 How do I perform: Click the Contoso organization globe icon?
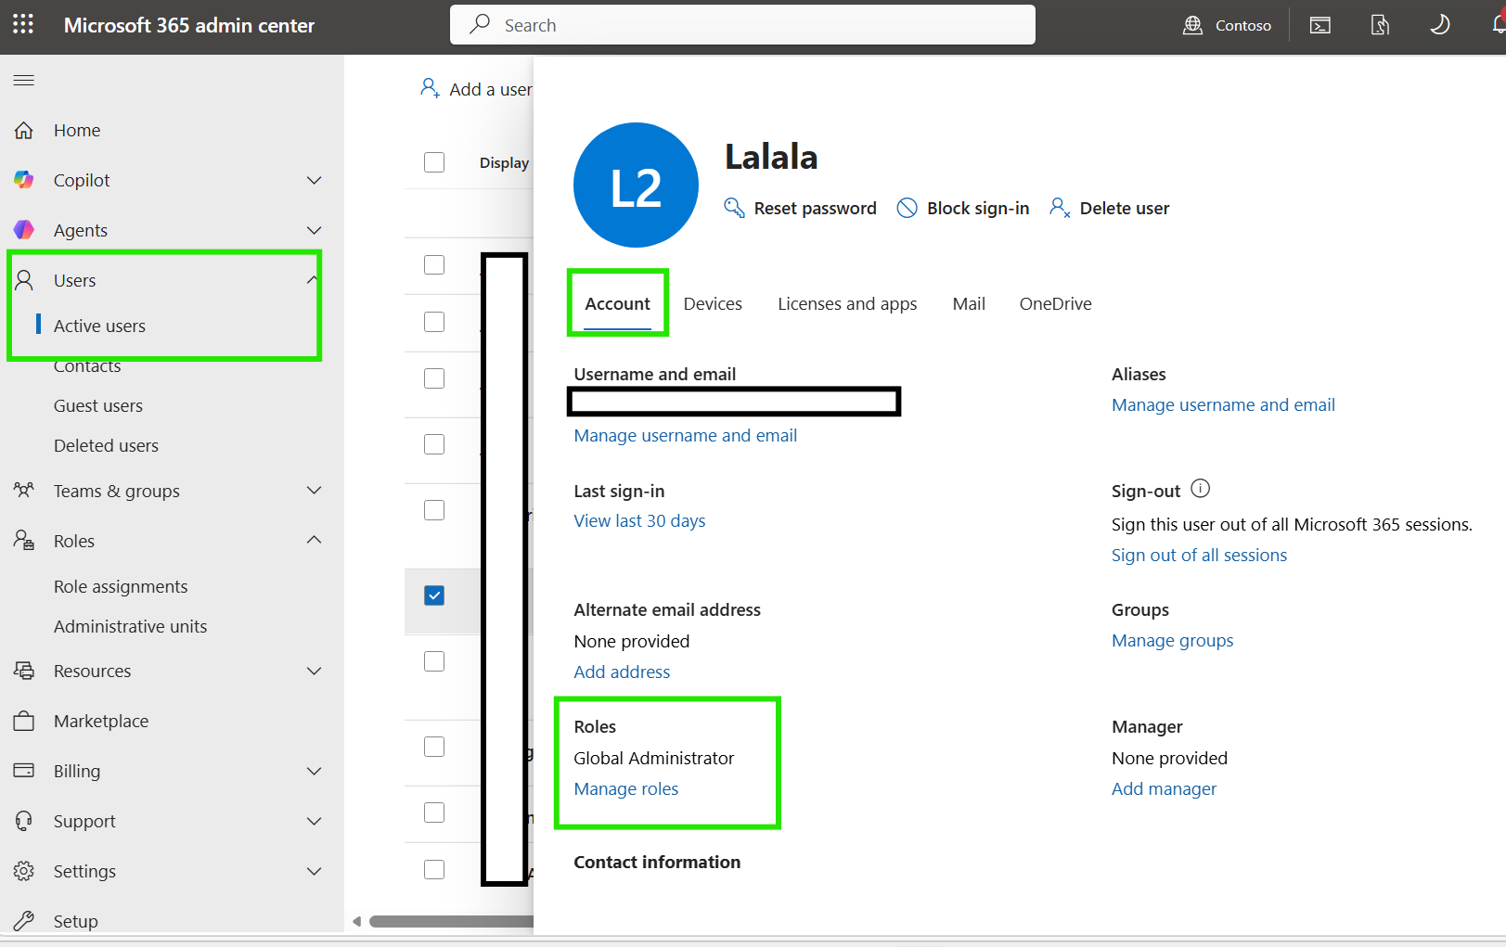coord(1192,26)
